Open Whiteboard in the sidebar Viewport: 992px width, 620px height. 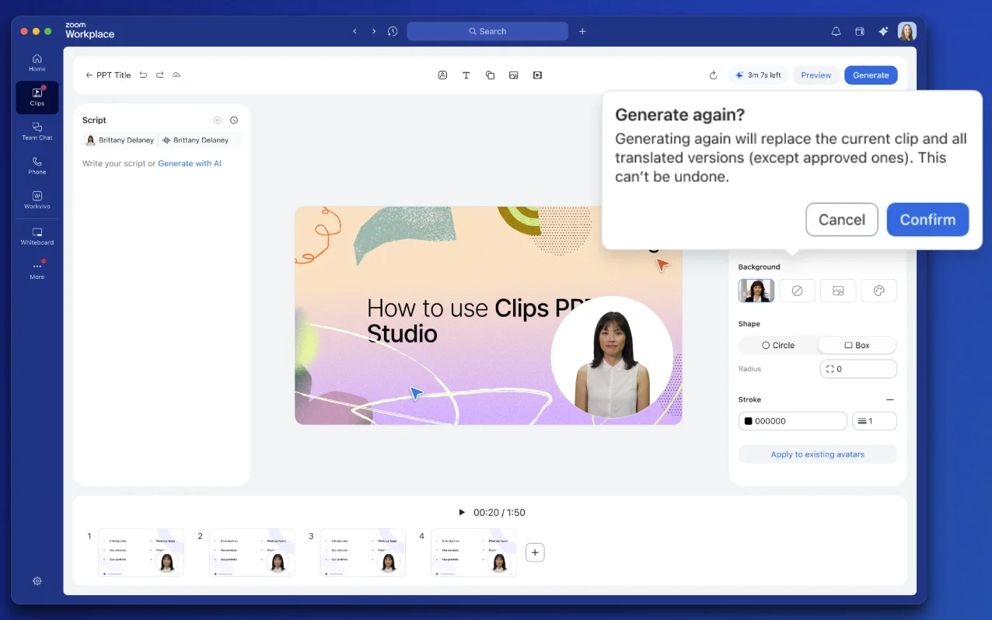coord(37,236)
